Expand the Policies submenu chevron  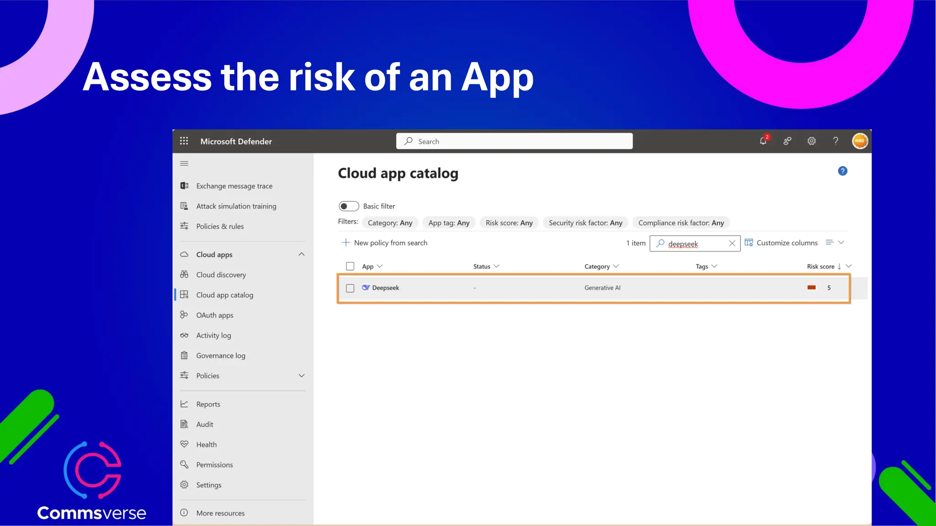(301, 376)
